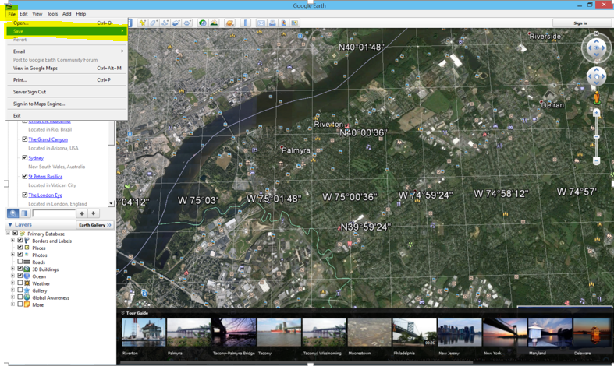
Task: Click the Places search input field
Action: point(54,213)
